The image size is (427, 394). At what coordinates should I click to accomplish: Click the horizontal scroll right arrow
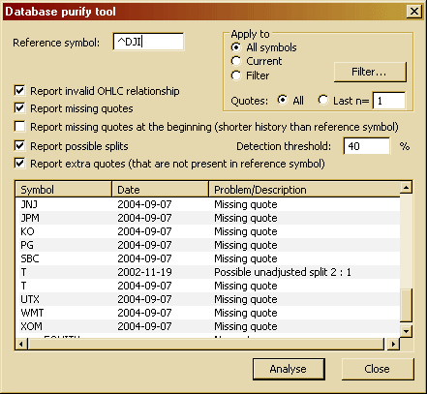[393, 344]
